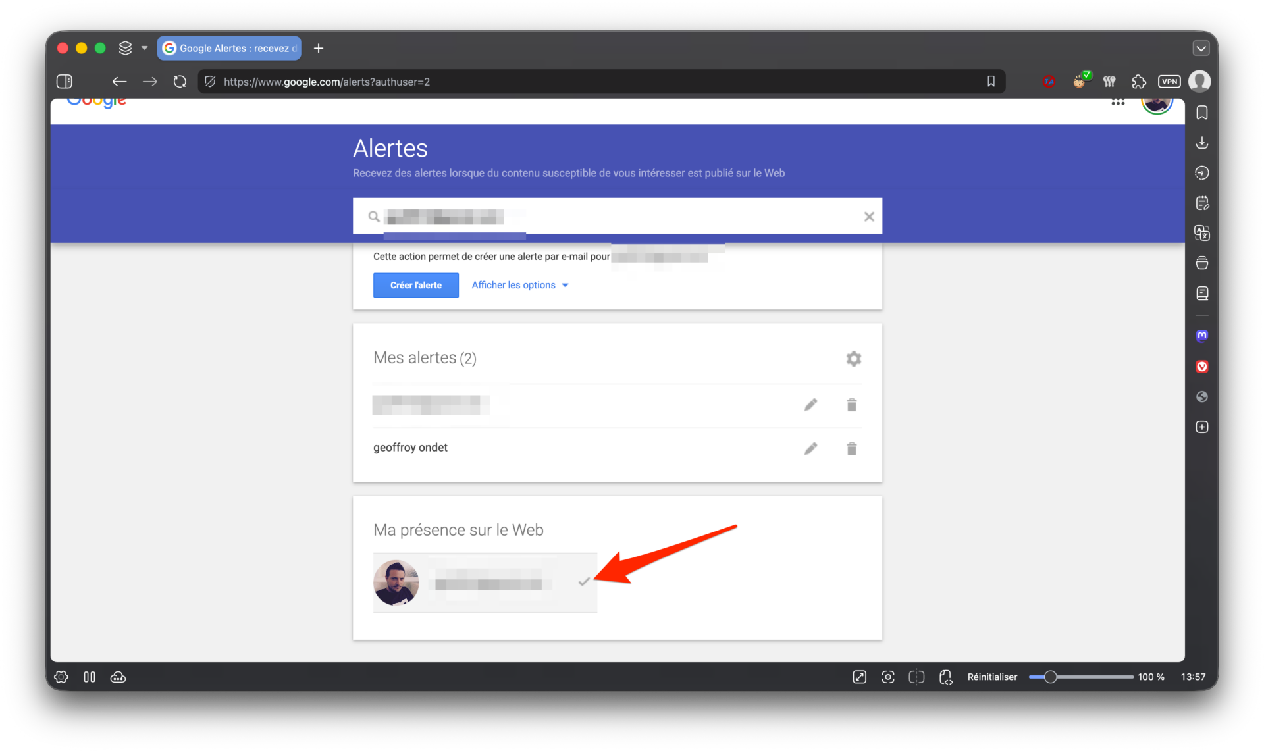Click Créer l'alerte button
Viewport: 1264px width, 751px height.
416,285
